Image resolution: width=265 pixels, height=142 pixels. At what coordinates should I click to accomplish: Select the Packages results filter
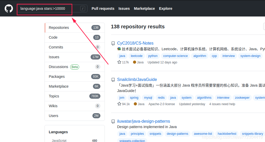75,77
